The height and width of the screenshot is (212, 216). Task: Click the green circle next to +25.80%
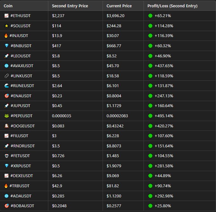[x=150, y=206]
